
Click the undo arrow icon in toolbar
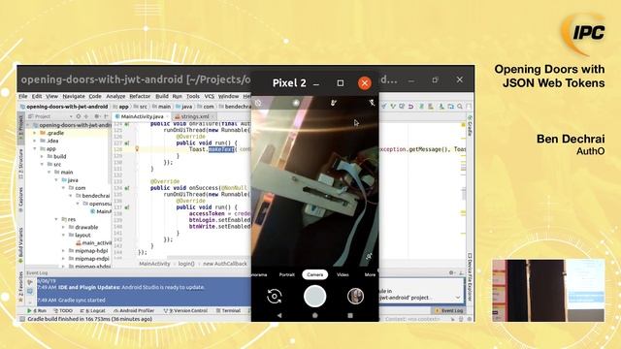[410, 107]
